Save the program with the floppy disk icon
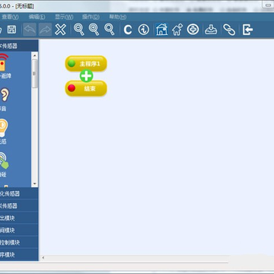Image resolution: width=274 pixels, height=274 pixels. [x=12, y=30]
